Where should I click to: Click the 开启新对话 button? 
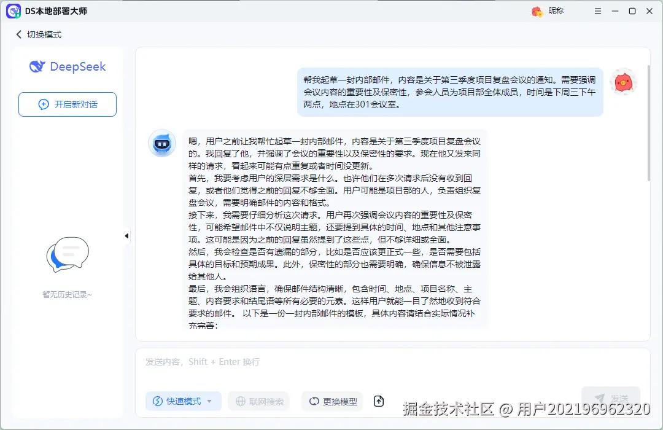[67, 104]
